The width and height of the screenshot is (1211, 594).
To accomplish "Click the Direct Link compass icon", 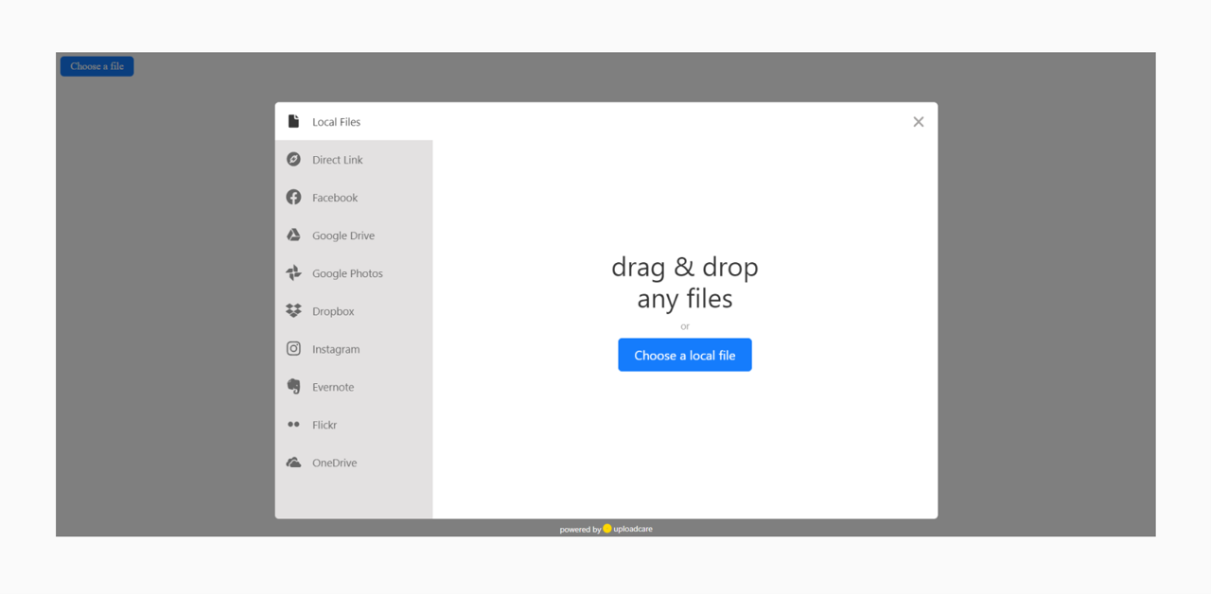I will point(294,159).
